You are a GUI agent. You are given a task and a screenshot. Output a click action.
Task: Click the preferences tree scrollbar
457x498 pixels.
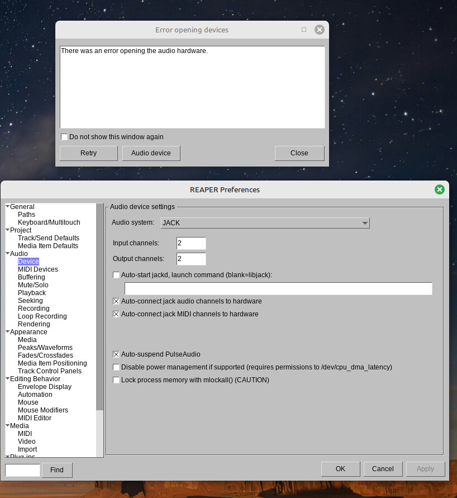(x=99, y=307)
